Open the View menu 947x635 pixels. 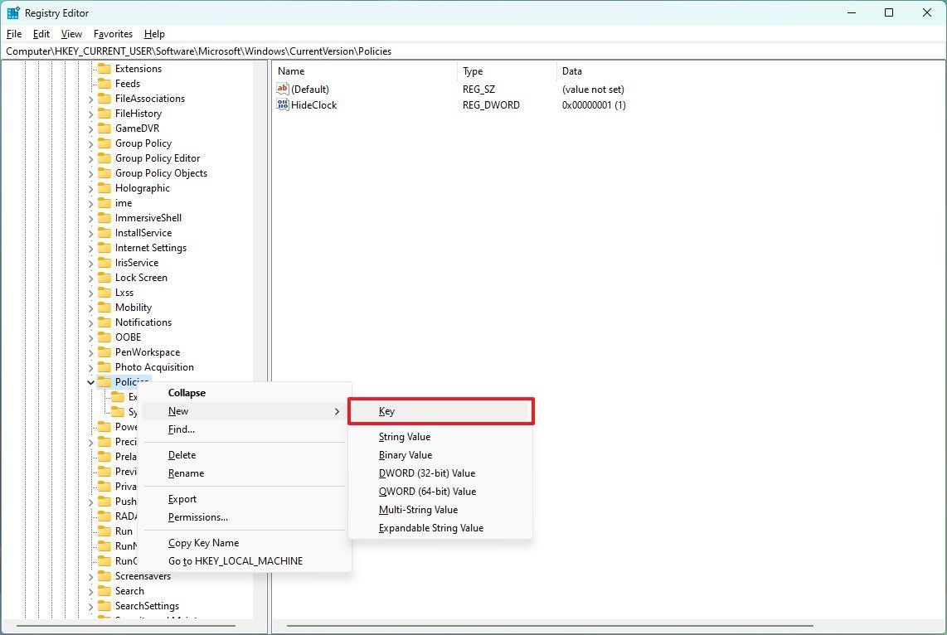coord(70,34)
